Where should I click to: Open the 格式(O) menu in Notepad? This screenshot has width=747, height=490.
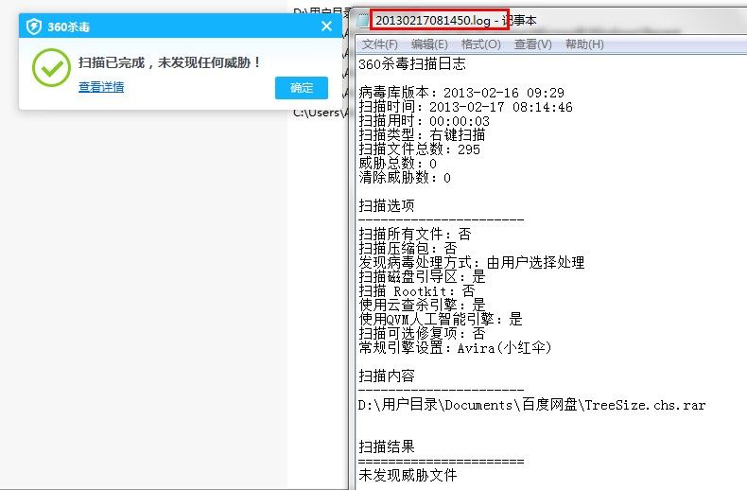pyautogui.click(x=480, y=44)
